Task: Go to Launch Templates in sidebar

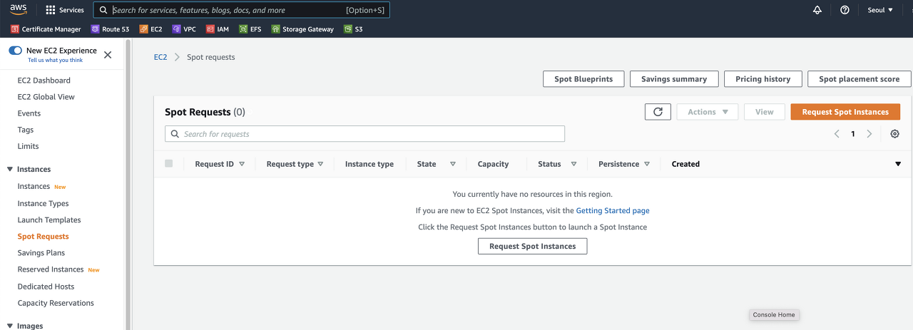Action: point(49,220)
